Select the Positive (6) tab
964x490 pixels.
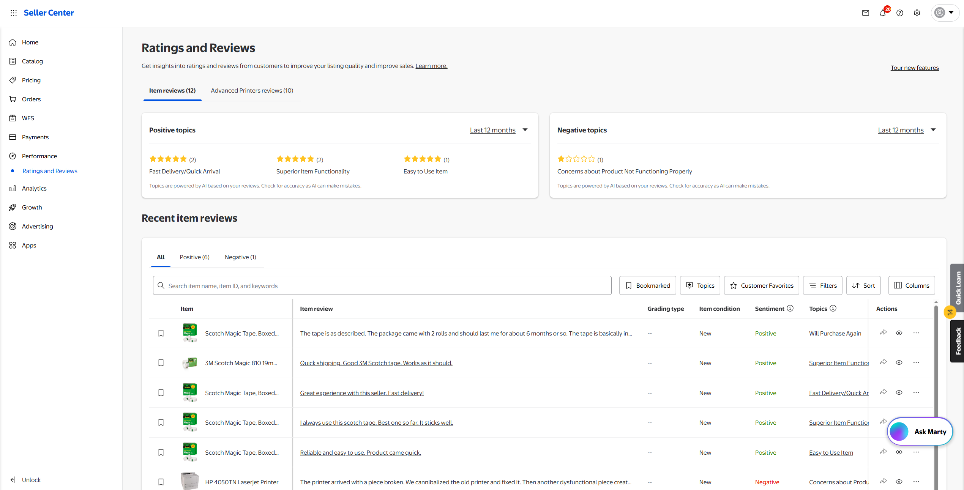click(x=194, y=257)
